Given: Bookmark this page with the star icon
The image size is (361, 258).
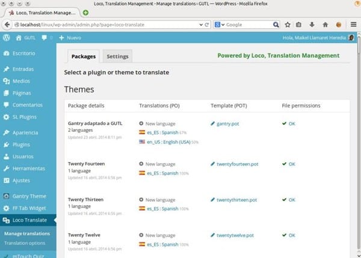Looking at the screenshot, I should click(288, 25).
